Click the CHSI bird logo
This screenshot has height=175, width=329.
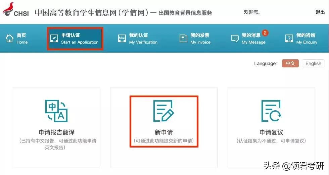[x=8, y=9]
